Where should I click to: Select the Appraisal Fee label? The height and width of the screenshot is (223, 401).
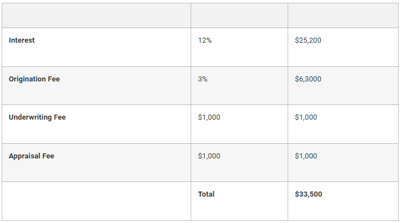pos(32,156)
